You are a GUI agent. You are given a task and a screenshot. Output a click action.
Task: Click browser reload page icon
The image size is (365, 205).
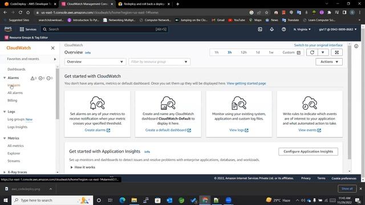click(21, 13)
